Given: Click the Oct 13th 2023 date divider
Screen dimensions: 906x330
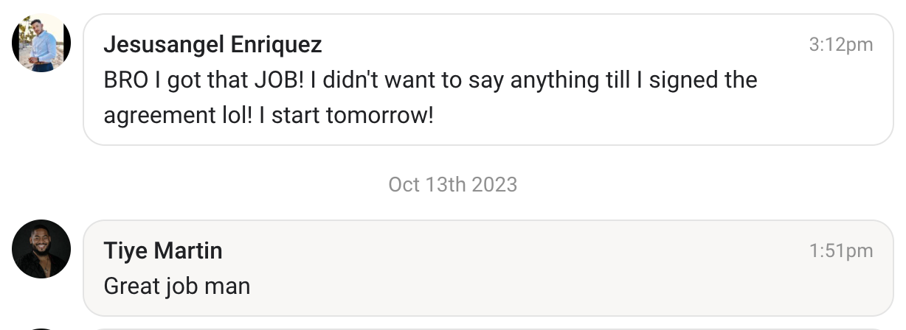Looking at the screenshot, I should click(452, 184).
